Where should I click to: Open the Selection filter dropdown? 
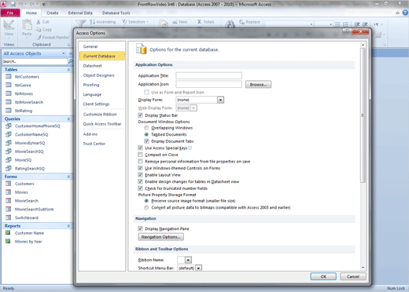pyautogui.click(x=135, y=22)
